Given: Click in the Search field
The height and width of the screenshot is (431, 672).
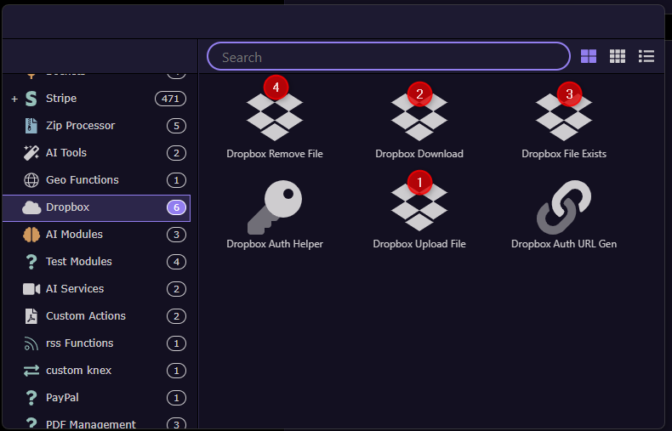Looking at the screenshot, I should click(x=388, y=57).
